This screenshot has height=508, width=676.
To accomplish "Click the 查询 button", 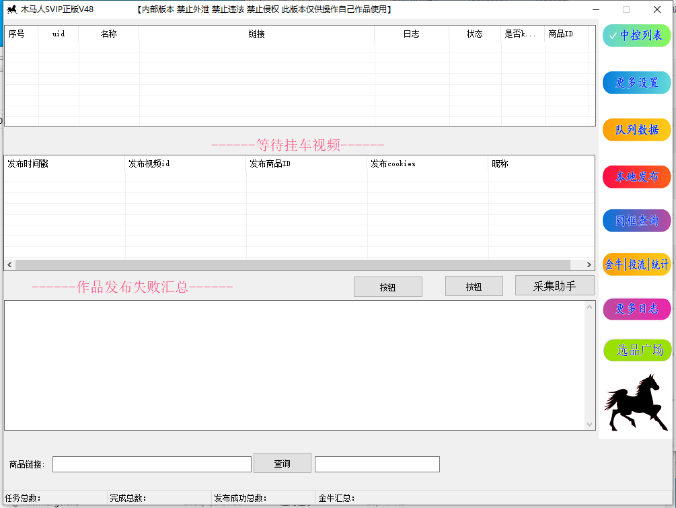I will click(283, 463).
